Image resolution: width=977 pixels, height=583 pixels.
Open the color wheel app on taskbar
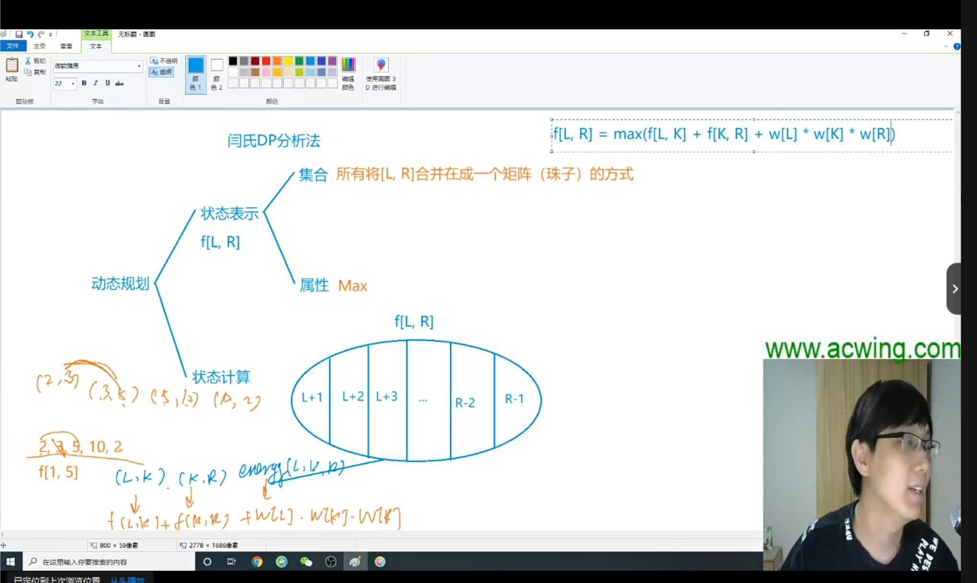pyautogui.click(x=380, y=561)
